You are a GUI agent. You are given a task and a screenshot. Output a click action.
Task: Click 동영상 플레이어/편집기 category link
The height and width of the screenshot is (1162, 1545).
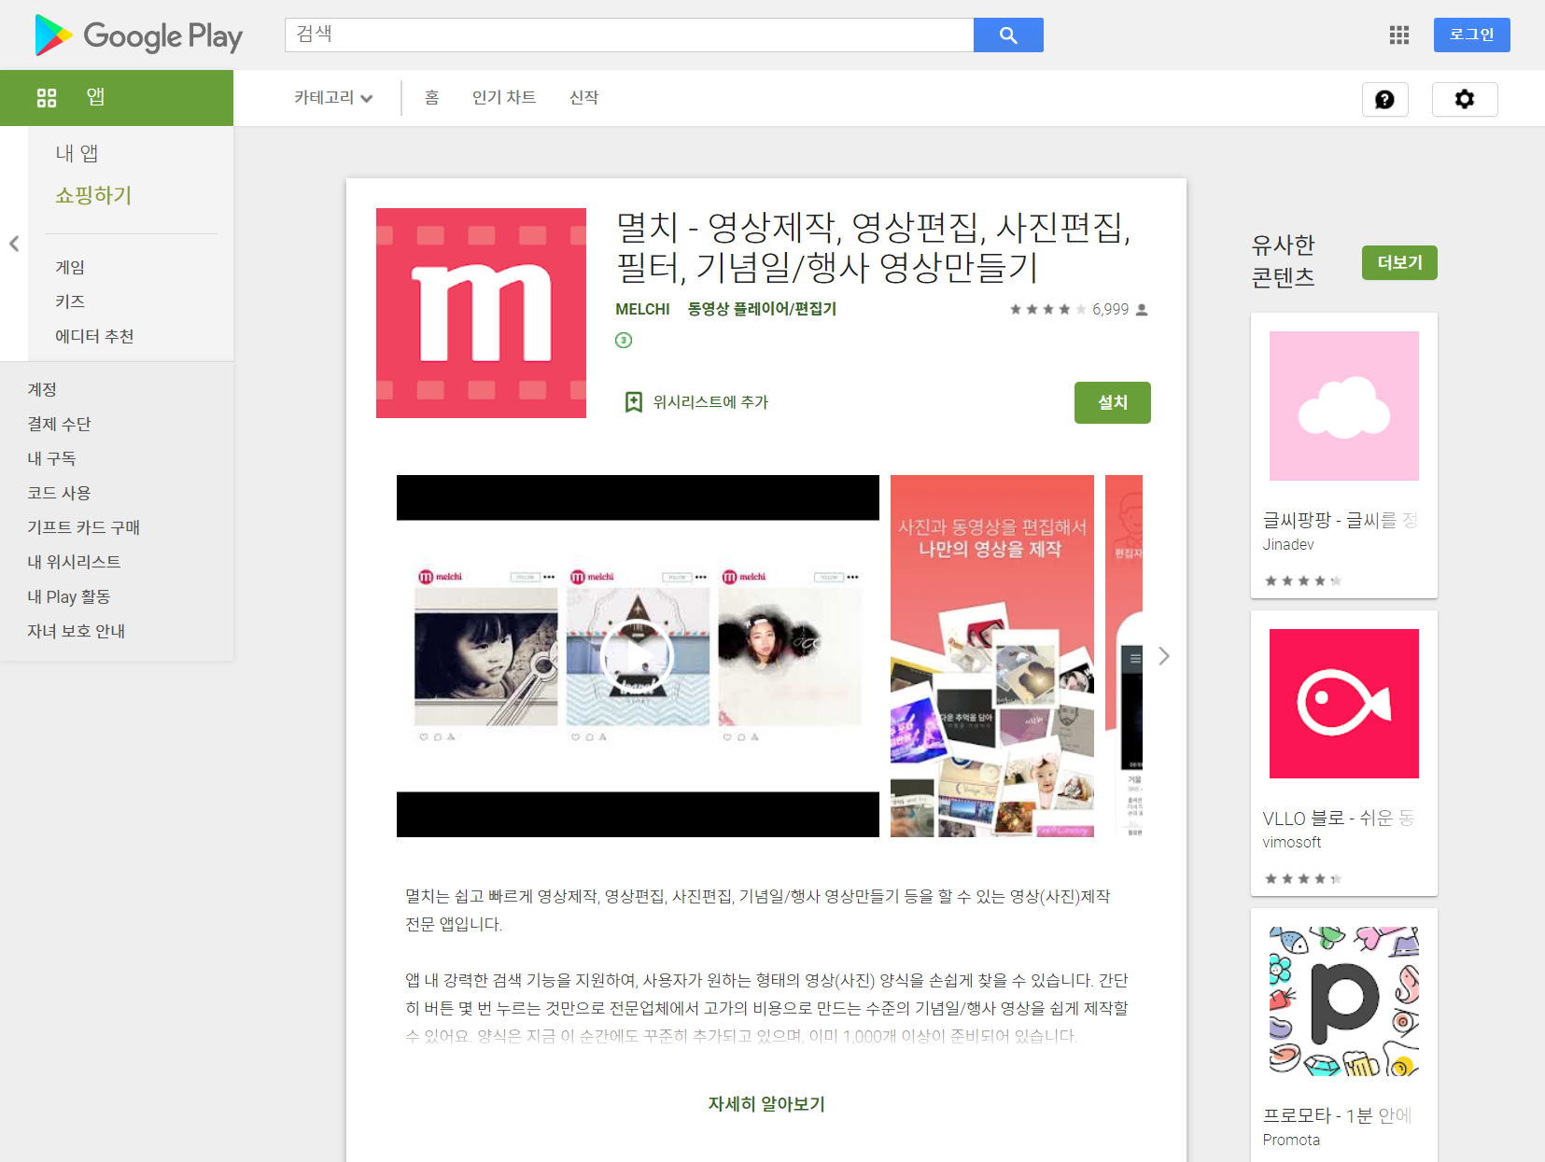tap(762, 309)
